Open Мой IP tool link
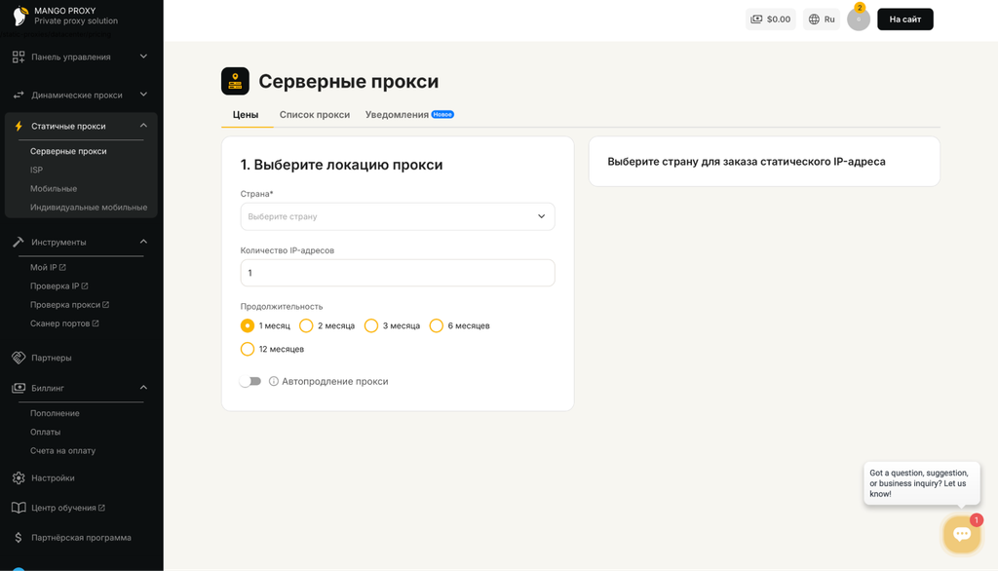The width and height of the screenshot is (998, 571). 43,267
